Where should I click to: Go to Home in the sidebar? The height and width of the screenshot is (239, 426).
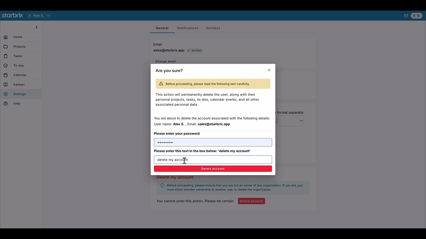pyautogui.click(x=18, y=37)
